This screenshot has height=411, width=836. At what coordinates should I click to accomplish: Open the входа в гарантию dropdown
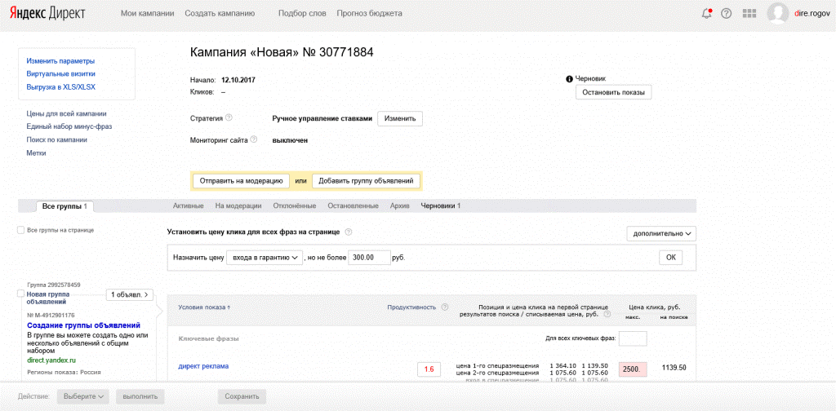(x=265, y=257)
